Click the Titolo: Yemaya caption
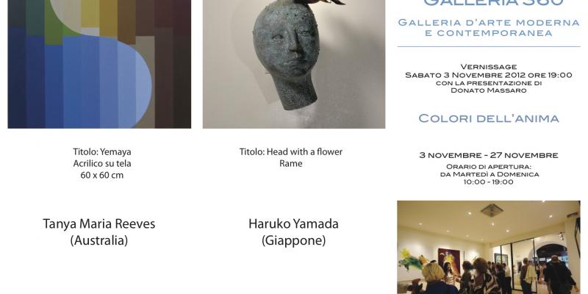Image resolution: width=588 pixels, height=294 pixels. pyautogui.click(x=102, y=152)
